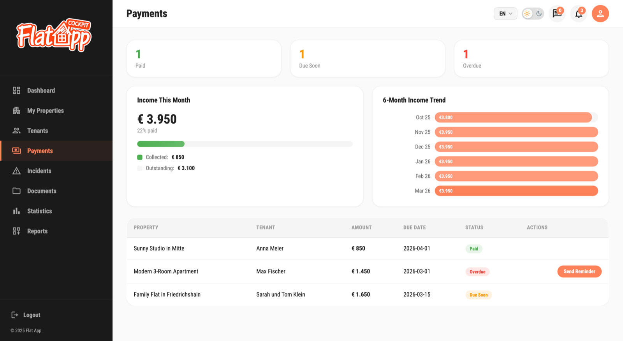The image size is (623, 341).
Task: Click the green collected income progress bar
Action: point(161,144)
